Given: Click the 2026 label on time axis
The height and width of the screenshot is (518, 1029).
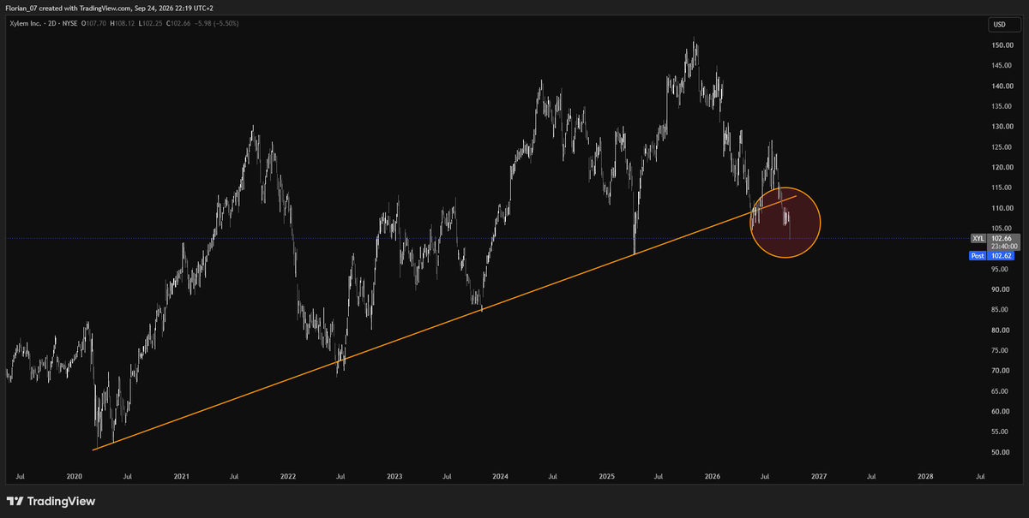Looking at the screenshot, I should click(713, 475).
